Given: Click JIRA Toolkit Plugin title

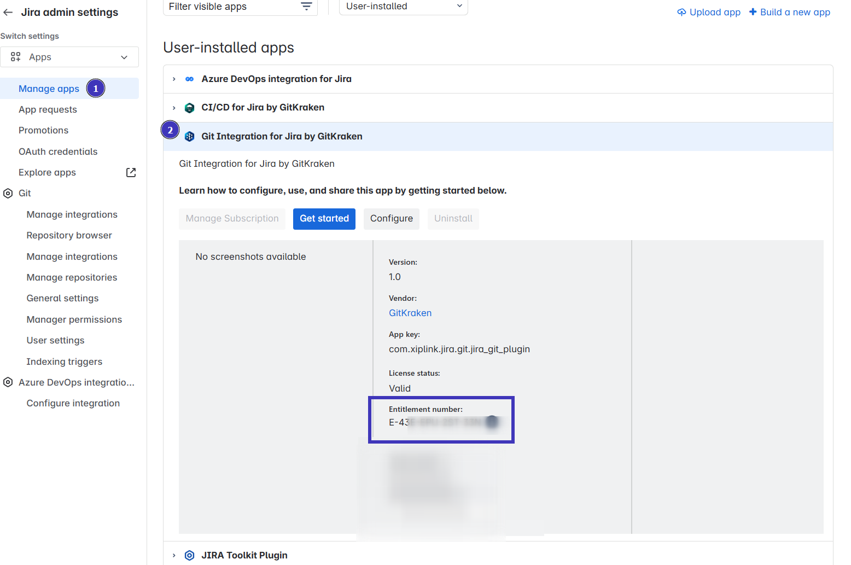Looking at the screenshot, I should point(244,555).
